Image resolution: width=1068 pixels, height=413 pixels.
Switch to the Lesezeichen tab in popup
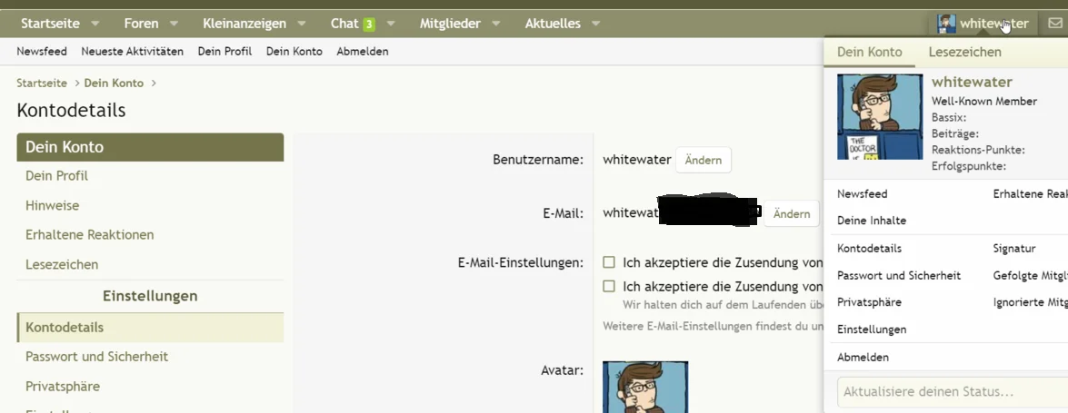pos(964,52)
